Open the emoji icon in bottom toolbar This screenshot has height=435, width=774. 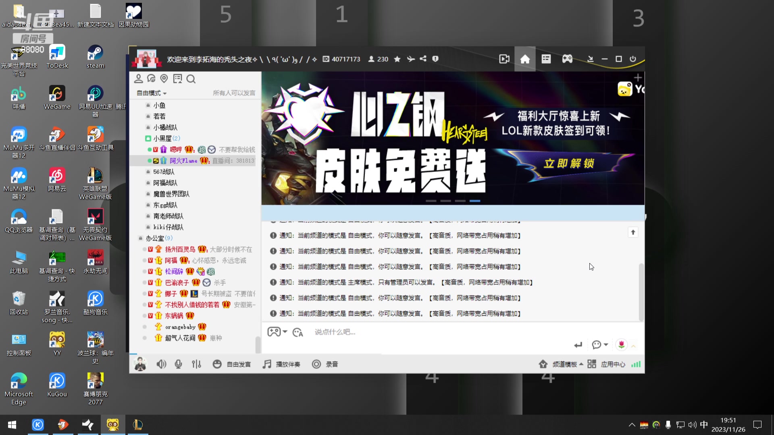click(217, 364)
